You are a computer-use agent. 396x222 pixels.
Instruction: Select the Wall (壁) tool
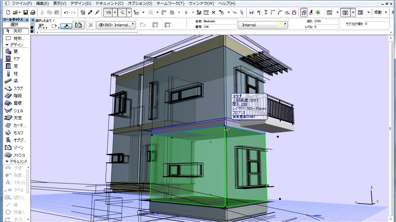tap(16, 51)
